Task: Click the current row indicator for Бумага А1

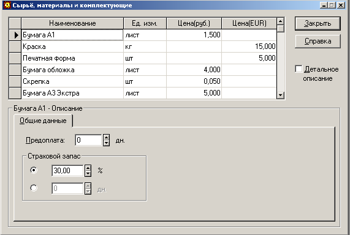Action: (15, 35)
